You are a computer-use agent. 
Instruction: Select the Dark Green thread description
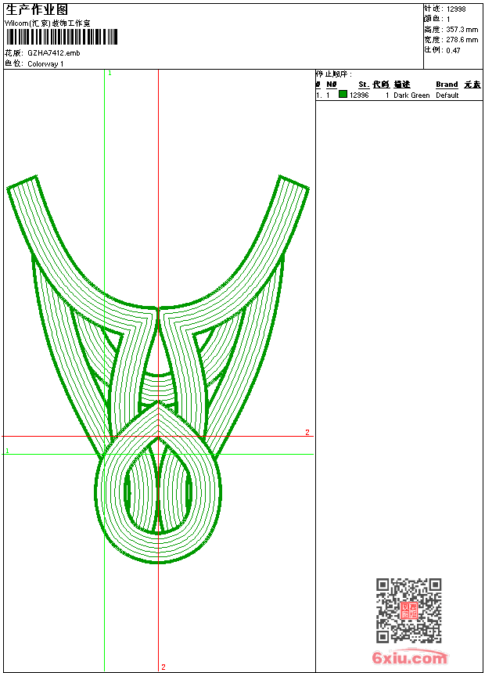(411, 95)
